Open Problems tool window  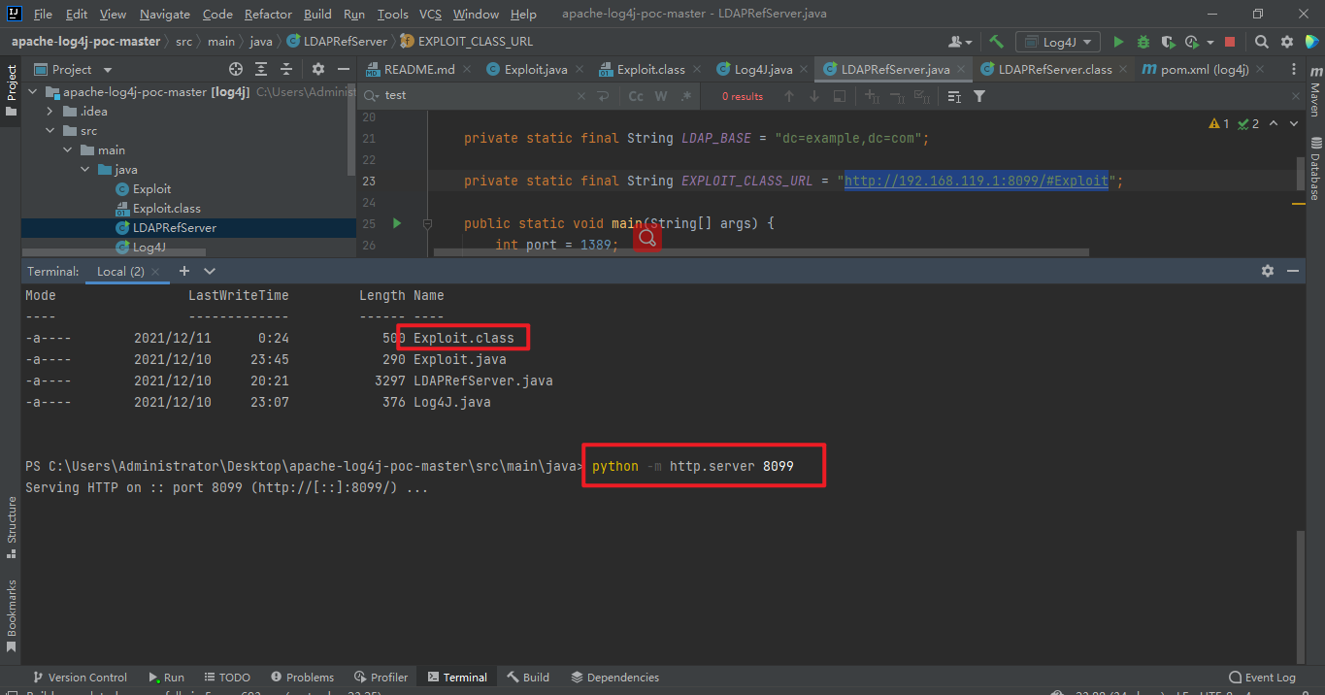point(302,678)
